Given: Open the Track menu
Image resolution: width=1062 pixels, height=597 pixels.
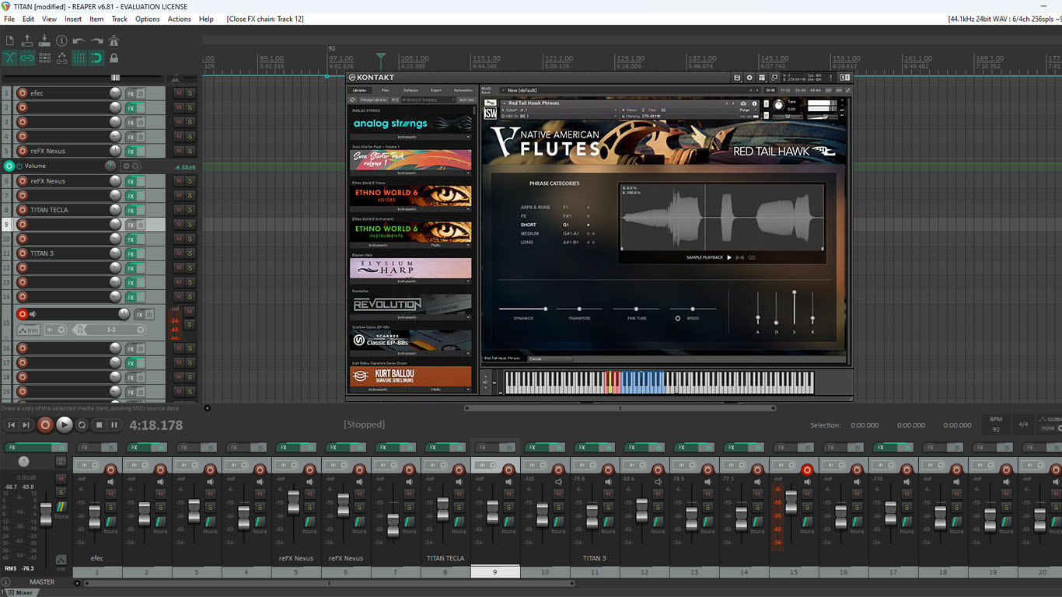Looking at the screenshot, I should [x=119, y=19].
